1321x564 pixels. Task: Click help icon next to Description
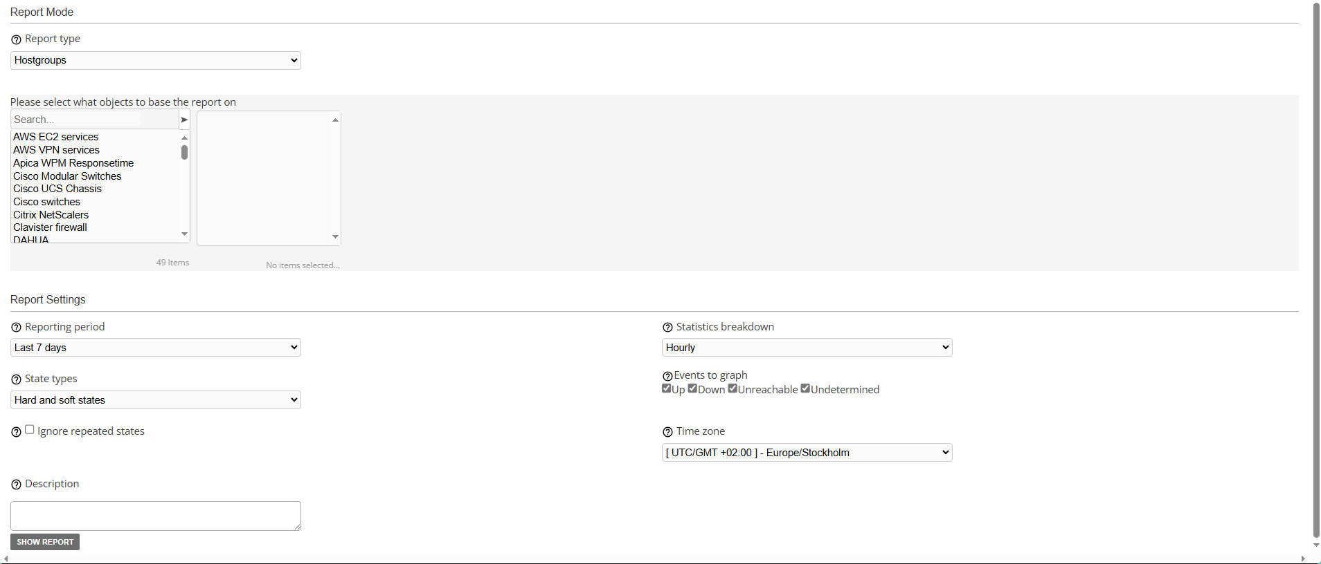pos(16,485)
